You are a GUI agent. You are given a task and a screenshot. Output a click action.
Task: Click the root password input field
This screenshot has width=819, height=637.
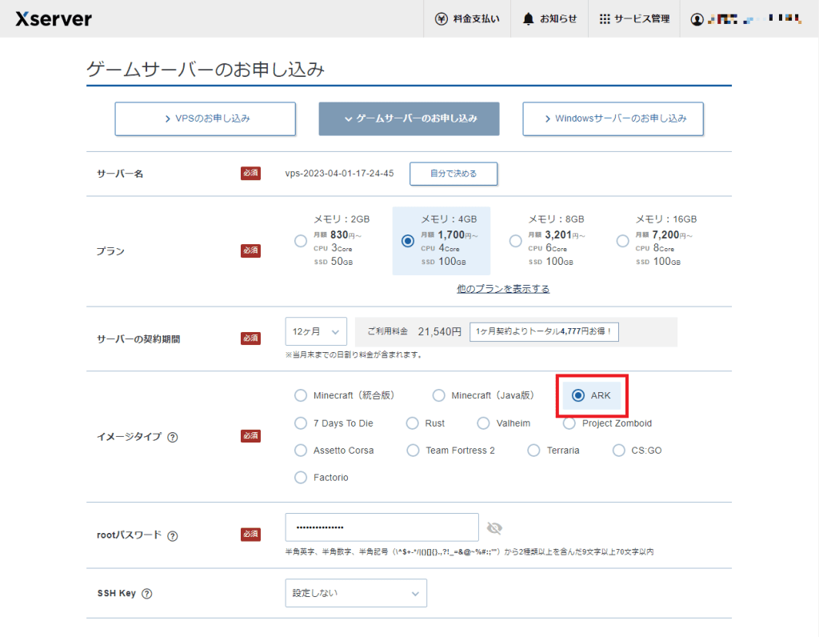(382, 527)
